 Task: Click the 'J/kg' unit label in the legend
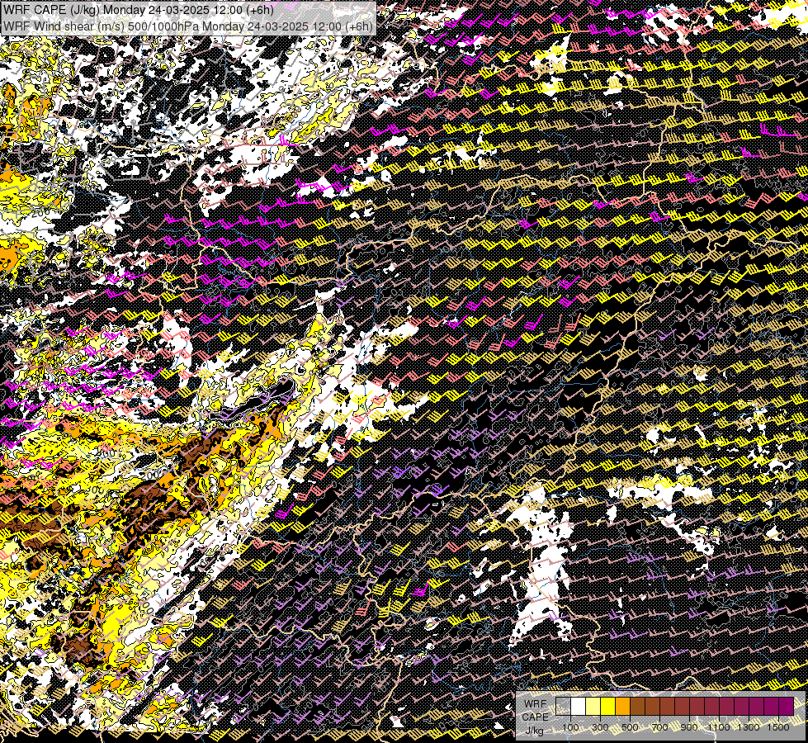534,731
